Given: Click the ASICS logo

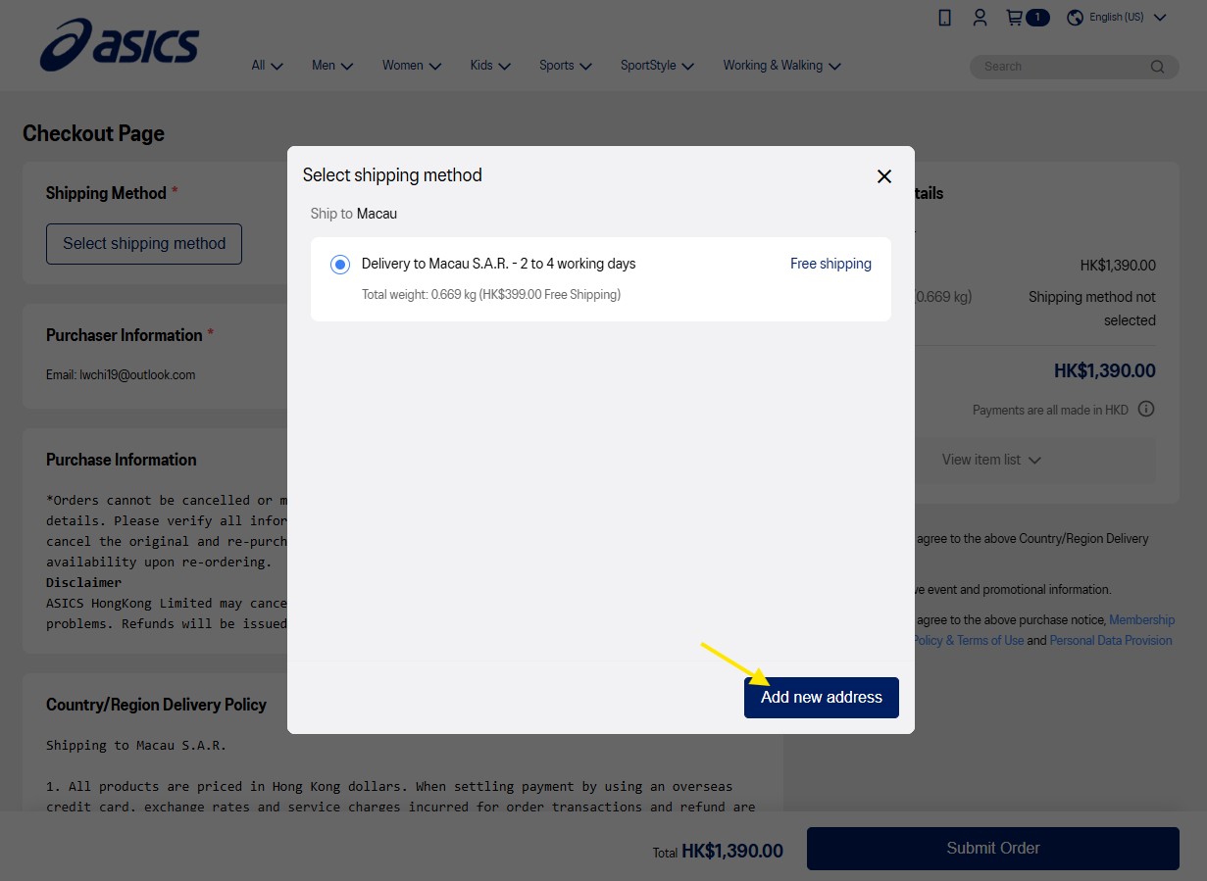Looking at the screenshot, I should (119, 45).
